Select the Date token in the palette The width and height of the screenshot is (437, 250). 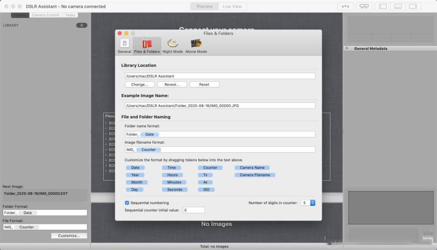(135, 168)
